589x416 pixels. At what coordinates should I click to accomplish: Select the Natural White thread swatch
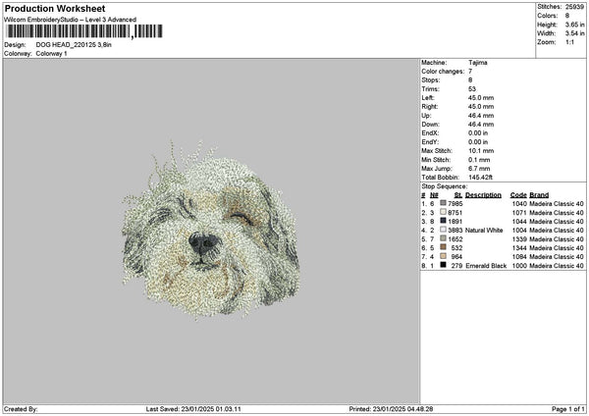point(444,230)
